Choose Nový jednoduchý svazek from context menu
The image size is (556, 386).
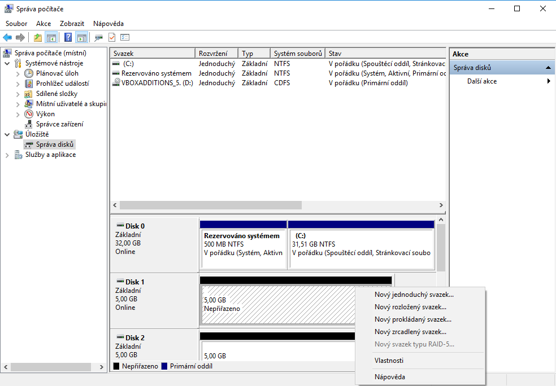coord(414,295)
